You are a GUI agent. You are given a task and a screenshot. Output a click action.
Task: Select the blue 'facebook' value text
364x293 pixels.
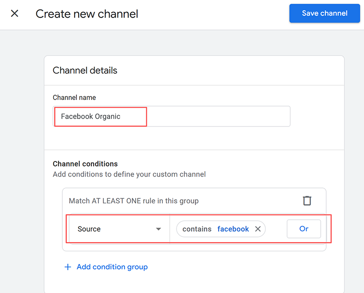pyautogui.click(x=233, y=229)
